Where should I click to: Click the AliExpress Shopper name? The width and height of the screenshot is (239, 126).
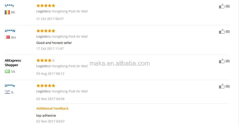click(x=13, y=63)
